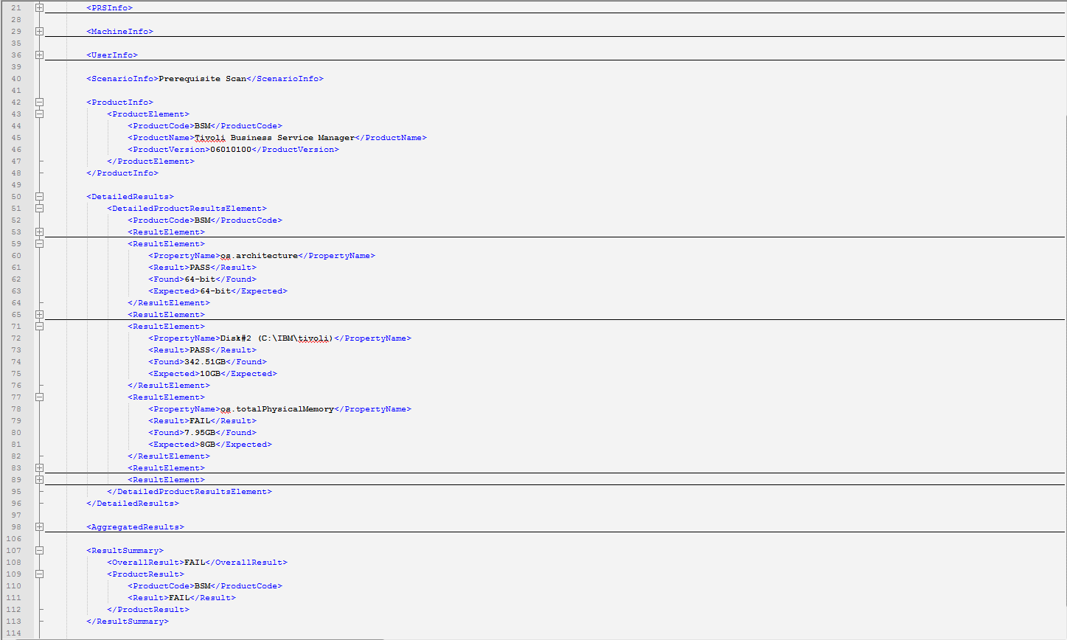Screen dimensions: 1067x640
Task: Expand the collapsed ResultElement on line 83
Action: (39, 467)
